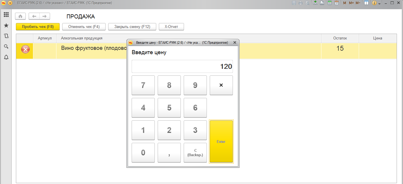
Task: Click the Get link icon with green arrow
Action: click(x=315, y=3)
